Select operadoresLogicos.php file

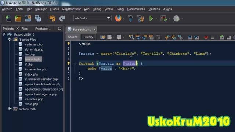(x=41, y=94)
